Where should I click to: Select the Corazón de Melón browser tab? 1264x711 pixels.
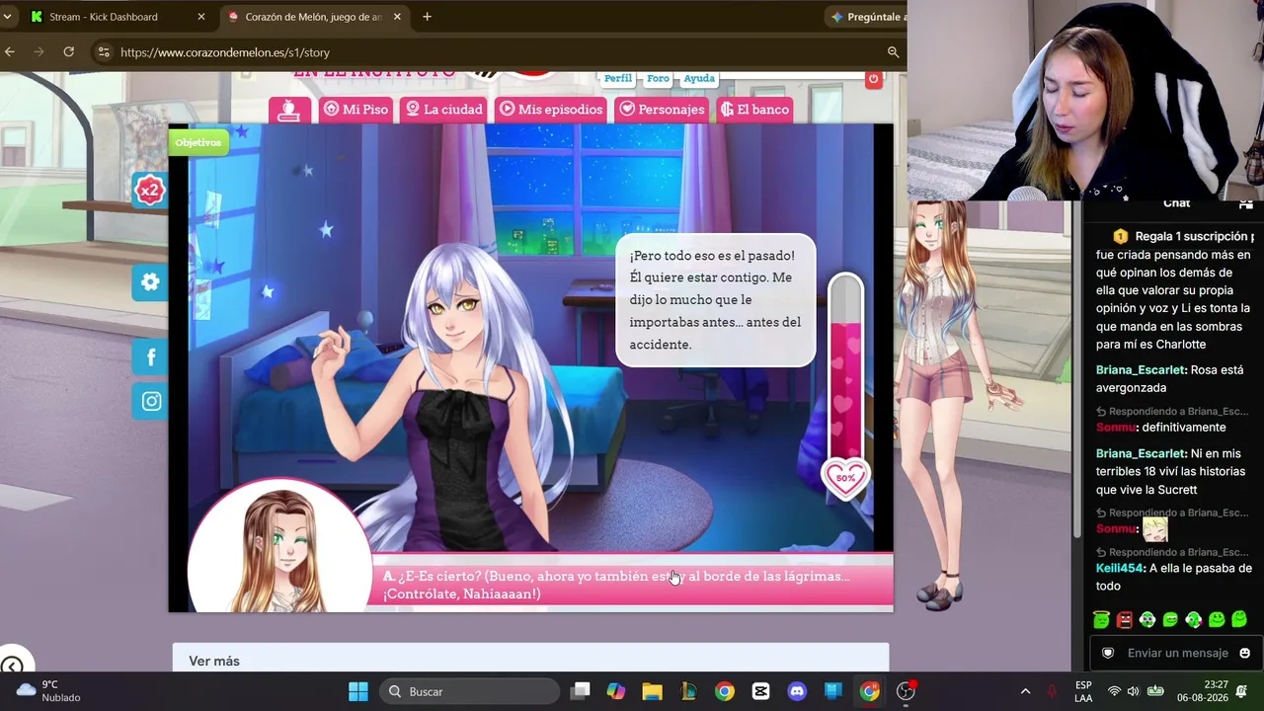[x=313, y=17]
